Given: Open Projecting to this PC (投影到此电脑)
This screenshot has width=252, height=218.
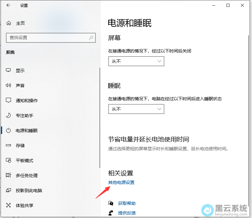Looking at the screenshot, I should [29, 191].
